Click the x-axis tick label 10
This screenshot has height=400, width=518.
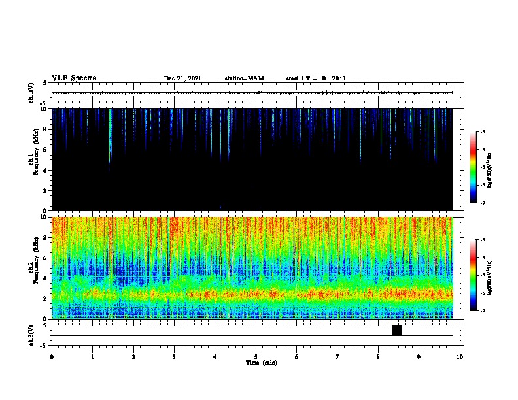tap(460, 357)
